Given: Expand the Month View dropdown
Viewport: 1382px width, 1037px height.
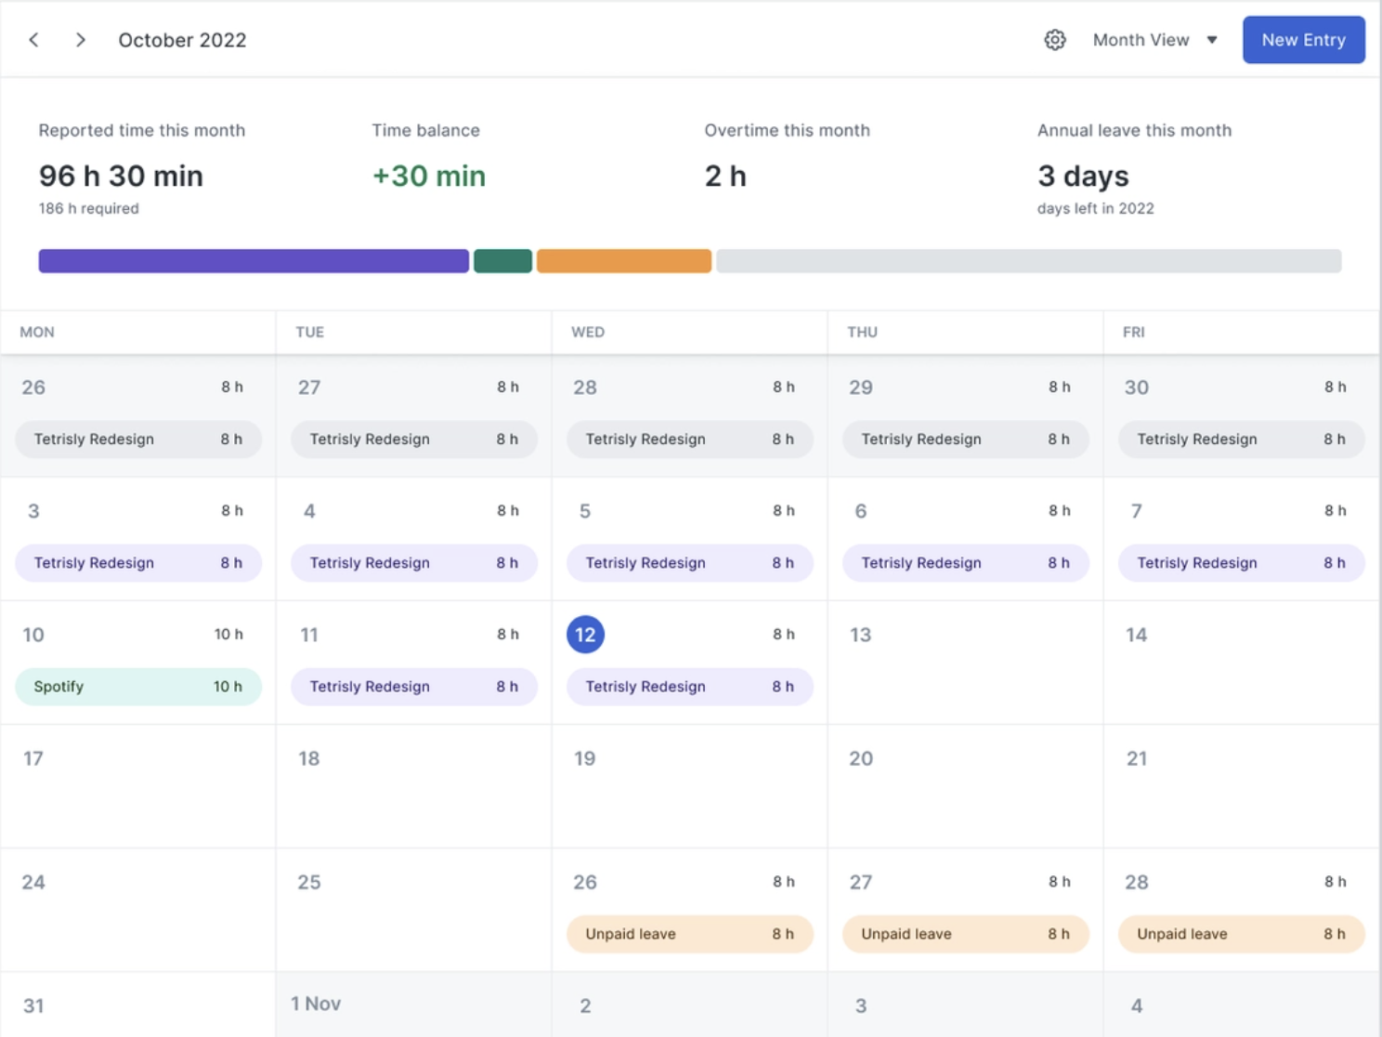Looking at the screenshot, I should (x=1141, y=40).
